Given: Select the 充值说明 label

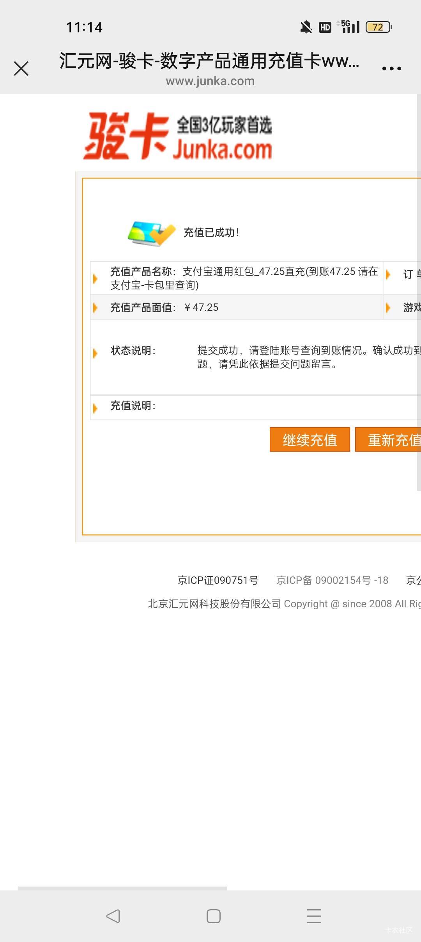Looking at the screenshot, I should (x=133, y=405).
